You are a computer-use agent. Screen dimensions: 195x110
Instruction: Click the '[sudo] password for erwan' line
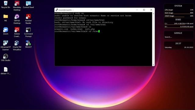pyautogui.click(x=70, y=18)
